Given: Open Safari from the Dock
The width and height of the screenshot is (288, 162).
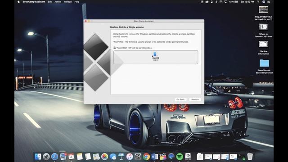Looking at the screenshot, I should tap(54, 157).
